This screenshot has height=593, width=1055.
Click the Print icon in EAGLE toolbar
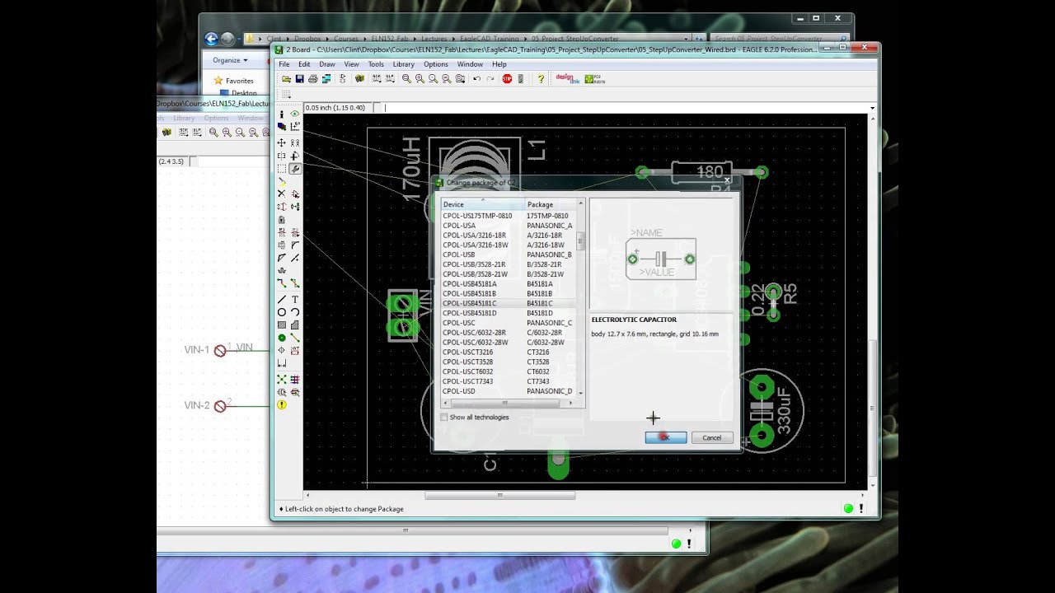[x=313, y=79]
